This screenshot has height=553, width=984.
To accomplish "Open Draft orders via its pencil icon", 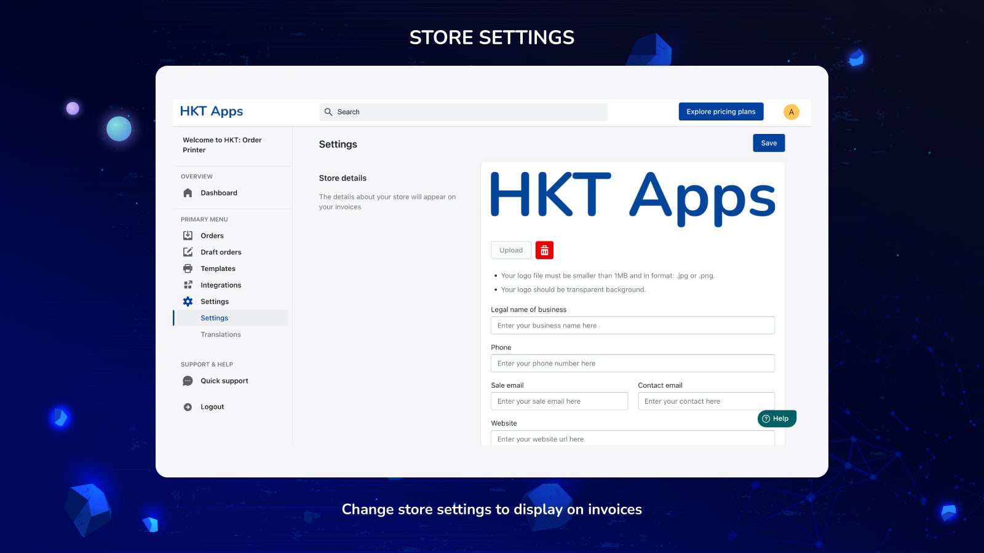I will 188,252.
